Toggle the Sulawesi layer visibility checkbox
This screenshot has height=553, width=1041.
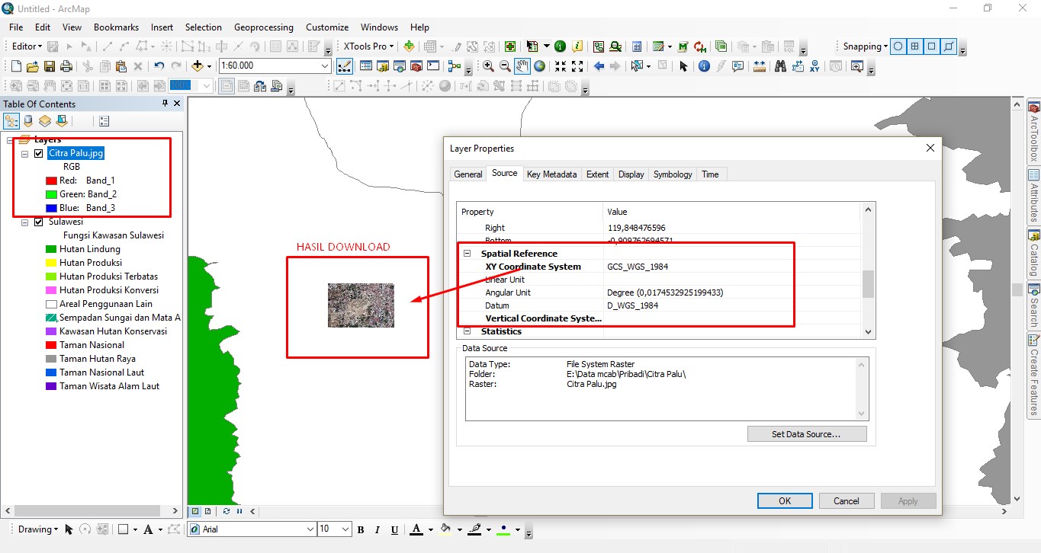(x=39, y=222)
